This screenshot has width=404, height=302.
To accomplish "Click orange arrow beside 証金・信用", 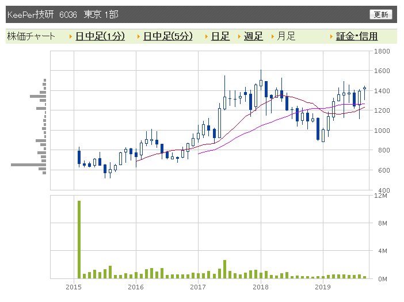I will (x=331, y=37).
